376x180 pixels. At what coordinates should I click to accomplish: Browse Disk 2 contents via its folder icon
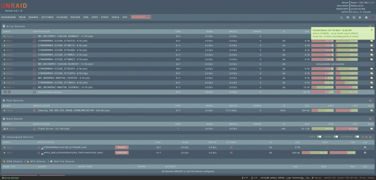[371, 45]
